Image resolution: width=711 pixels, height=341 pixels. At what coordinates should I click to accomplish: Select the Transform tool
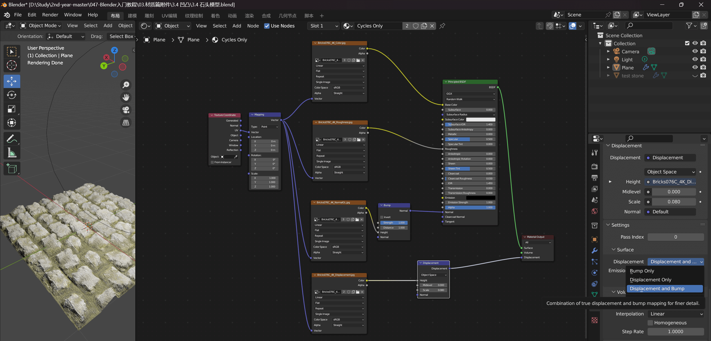pyautogui.click(x=12, y=123)
